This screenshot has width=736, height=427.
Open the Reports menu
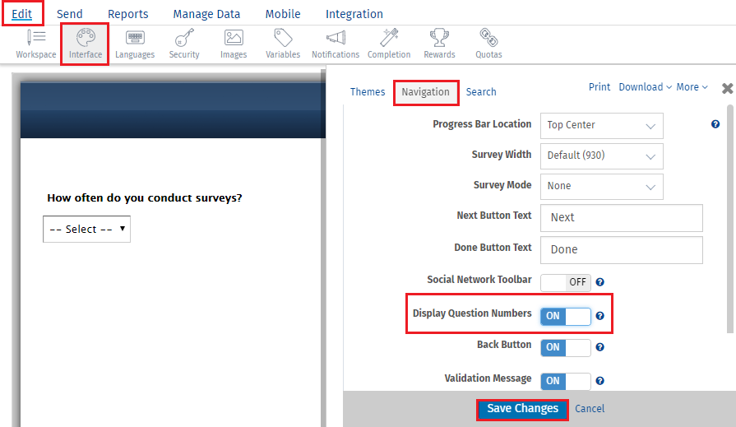pos(127,14)
